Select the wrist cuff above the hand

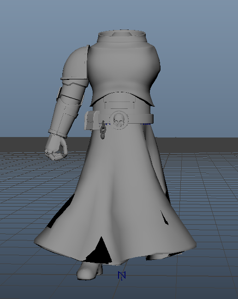(58, 133)
